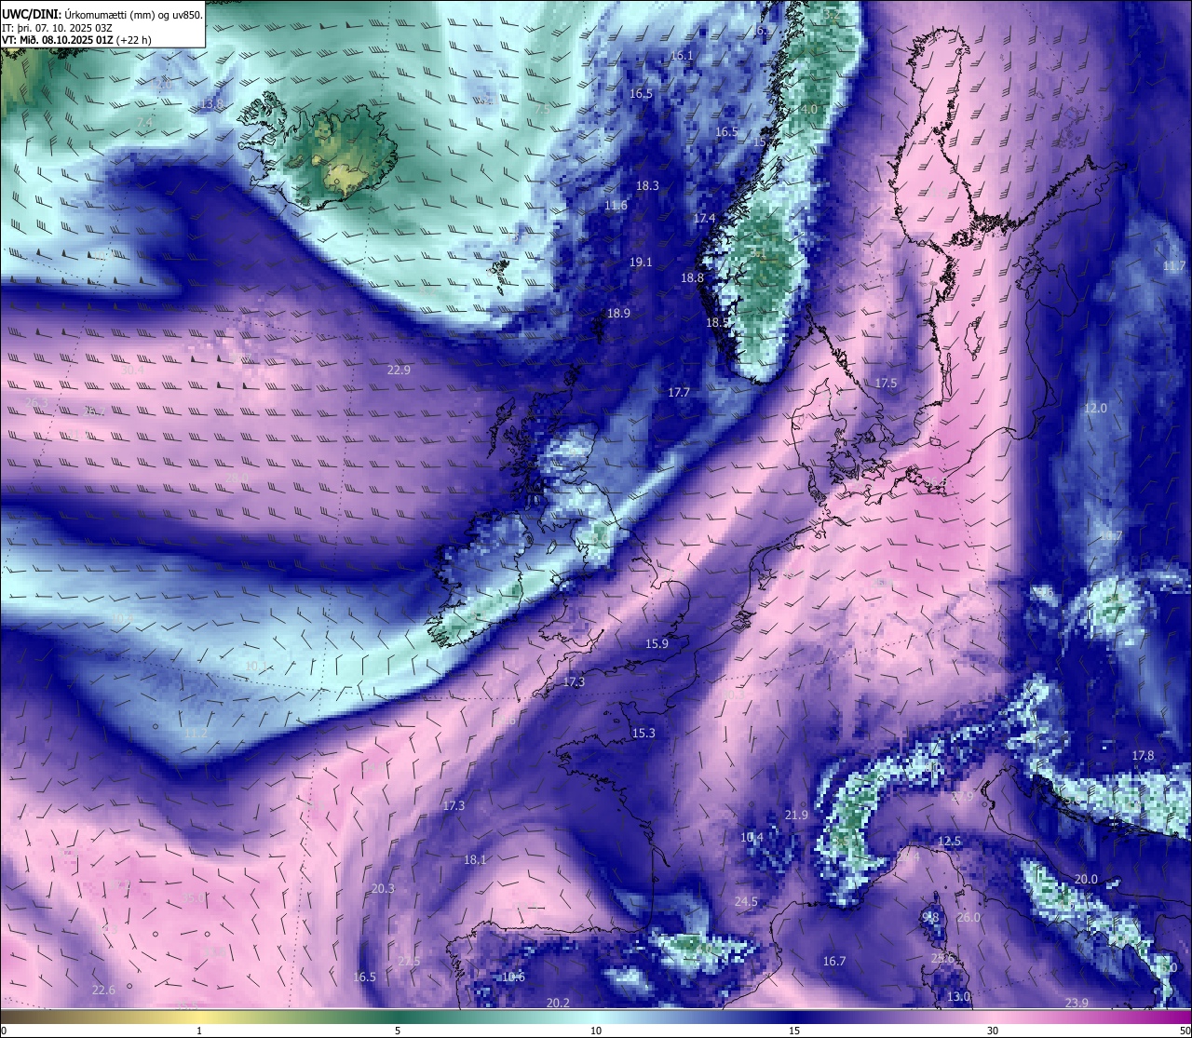Click the 17.5 value over Sweden
The height and width of the screenshot is (1038, 1192).
(886, 384)
